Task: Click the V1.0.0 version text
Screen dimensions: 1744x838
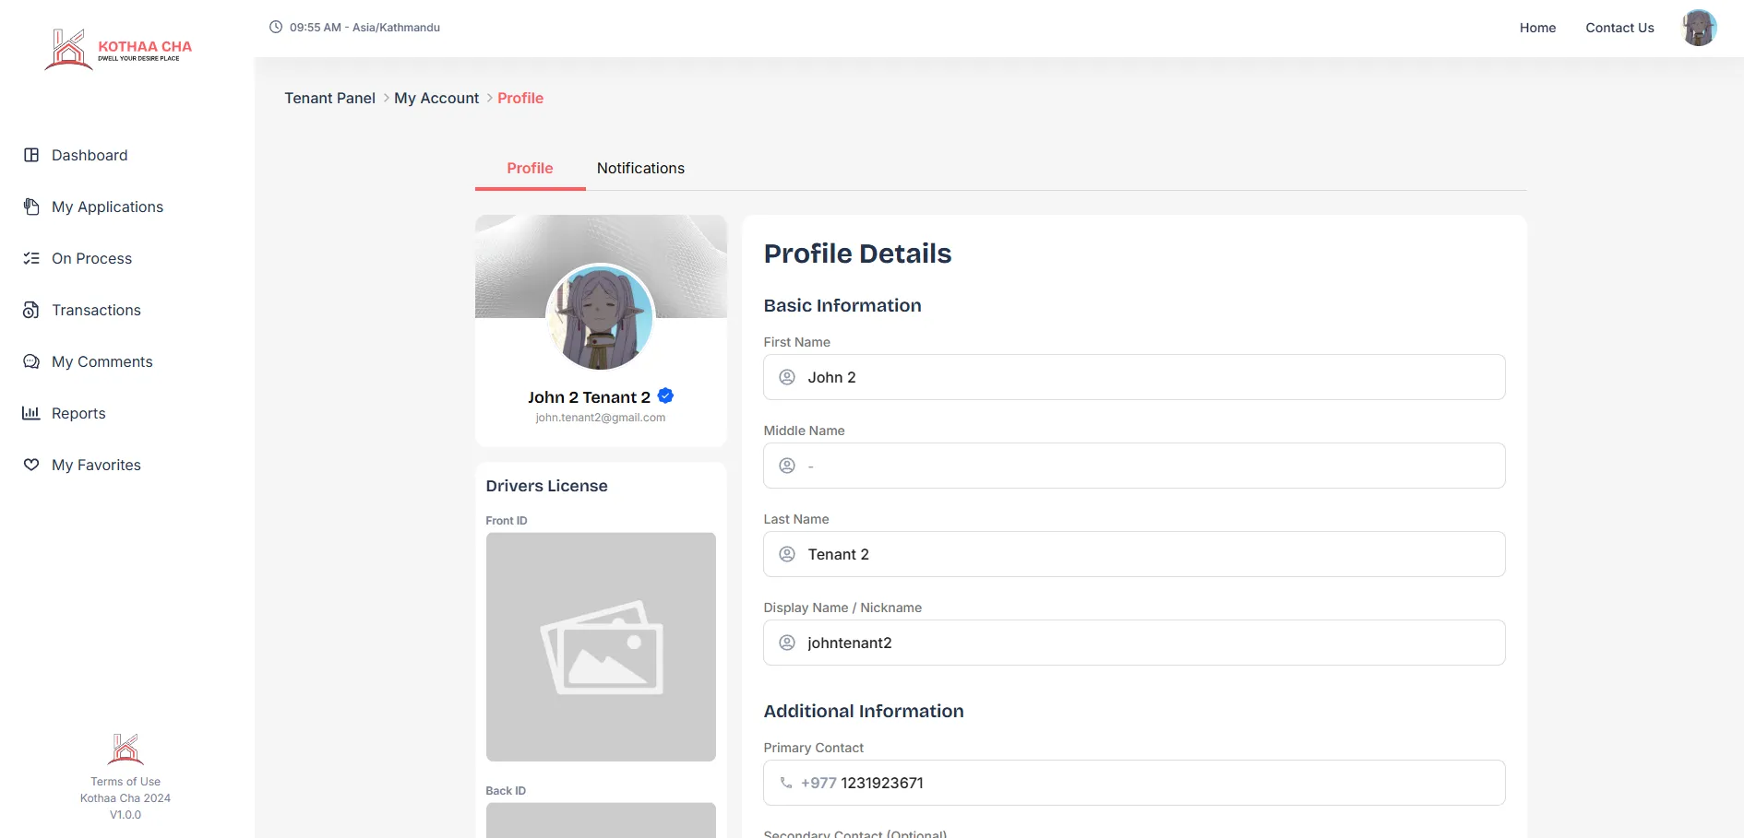Action: point(125,815)
